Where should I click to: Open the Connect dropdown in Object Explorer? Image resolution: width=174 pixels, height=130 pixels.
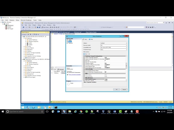[x=24, y=34]
